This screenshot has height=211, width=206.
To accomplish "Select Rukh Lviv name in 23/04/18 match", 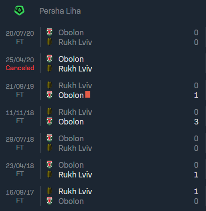I will 75,175.
